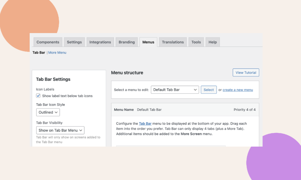Toggle Show label text below tab icons
This screenshot has width=301, height=180.
[x=38, y=96]
